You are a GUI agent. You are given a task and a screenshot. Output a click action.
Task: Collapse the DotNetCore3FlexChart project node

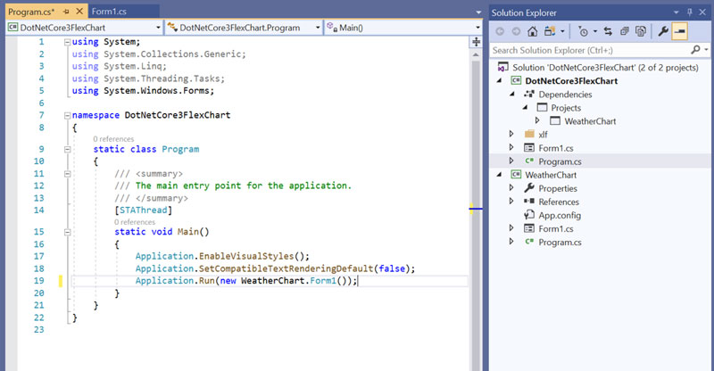click(x=500, y=80)
